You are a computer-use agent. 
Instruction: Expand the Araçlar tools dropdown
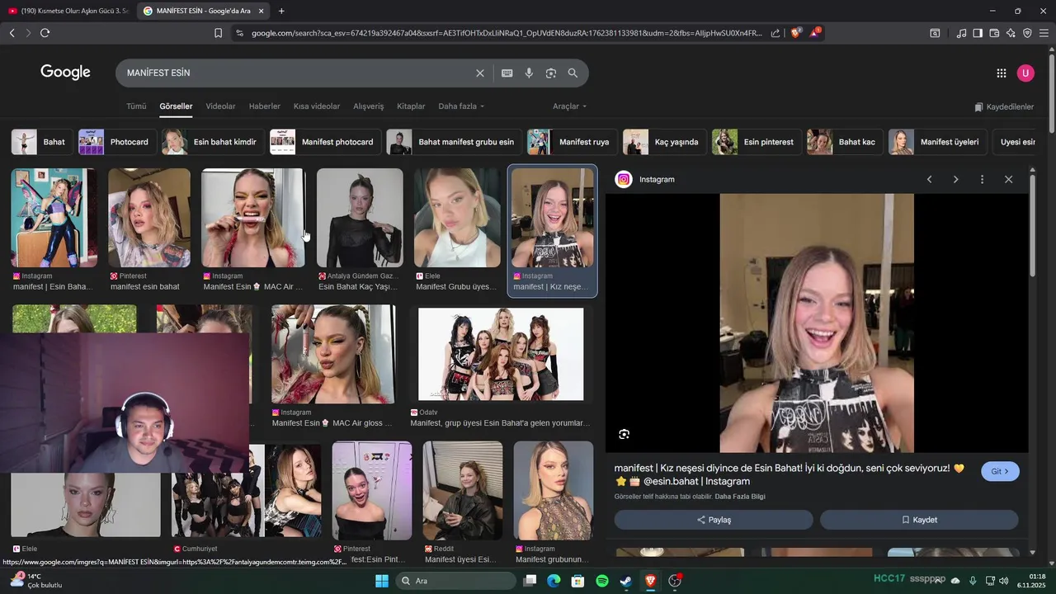570,106
